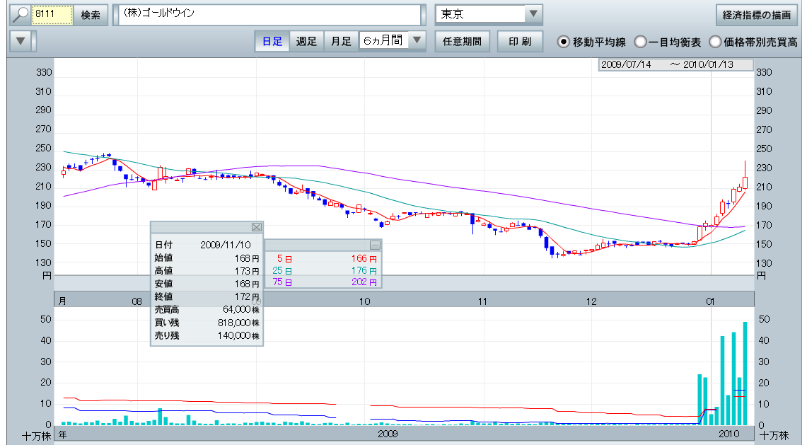The height and width of the screenshot is (445, 807).
Task: Enable the 価格帯別売買高 radio option
Action: click(x=715, y=42)
